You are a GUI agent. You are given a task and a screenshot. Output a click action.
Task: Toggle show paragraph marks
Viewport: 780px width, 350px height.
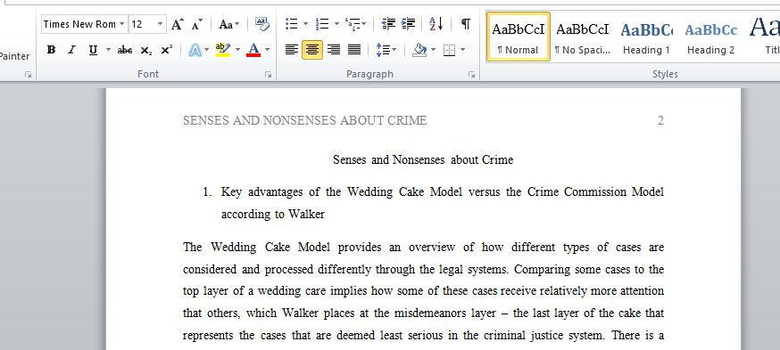click(x=465, y=24)
